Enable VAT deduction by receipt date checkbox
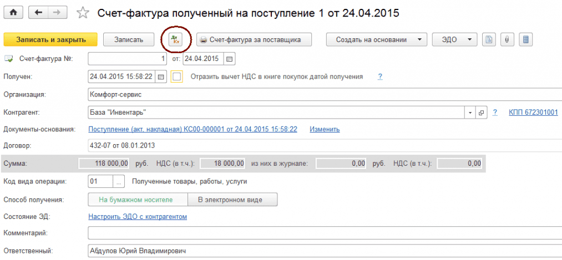Screen dimensions: 562x260 click(177, 77)
